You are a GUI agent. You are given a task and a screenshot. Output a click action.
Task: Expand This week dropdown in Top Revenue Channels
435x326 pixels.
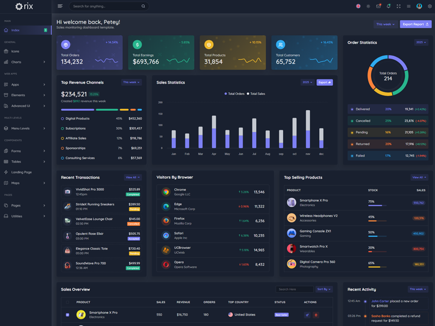point(132,83)
